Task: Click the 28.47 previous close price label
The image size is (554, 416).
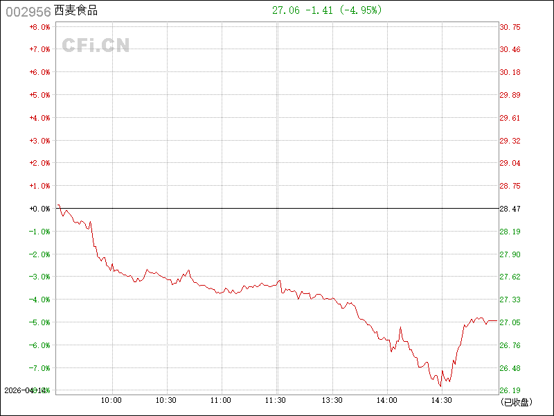Action: tap(510, 209)
